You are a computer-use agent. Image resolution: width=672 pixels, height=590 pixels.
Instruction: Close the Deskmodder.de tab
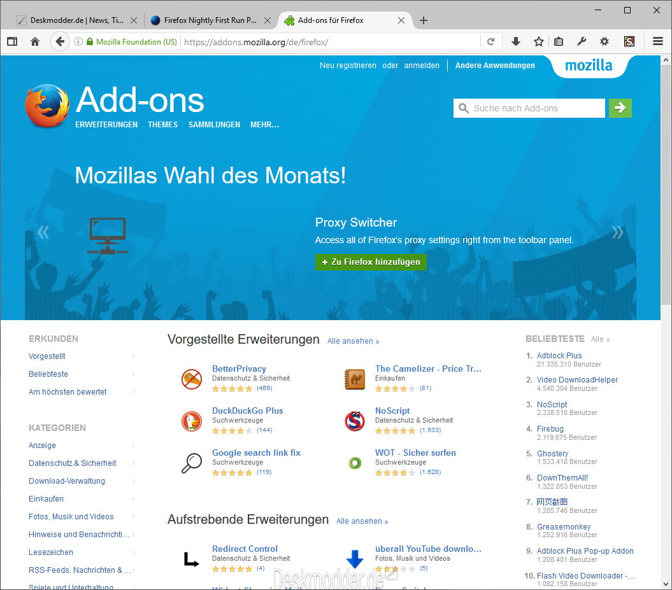pos(134,20)
